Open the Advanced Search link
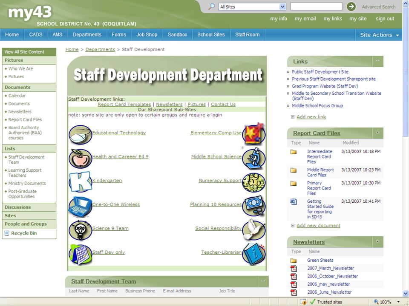The image size is (409, 306). (378, 7)
